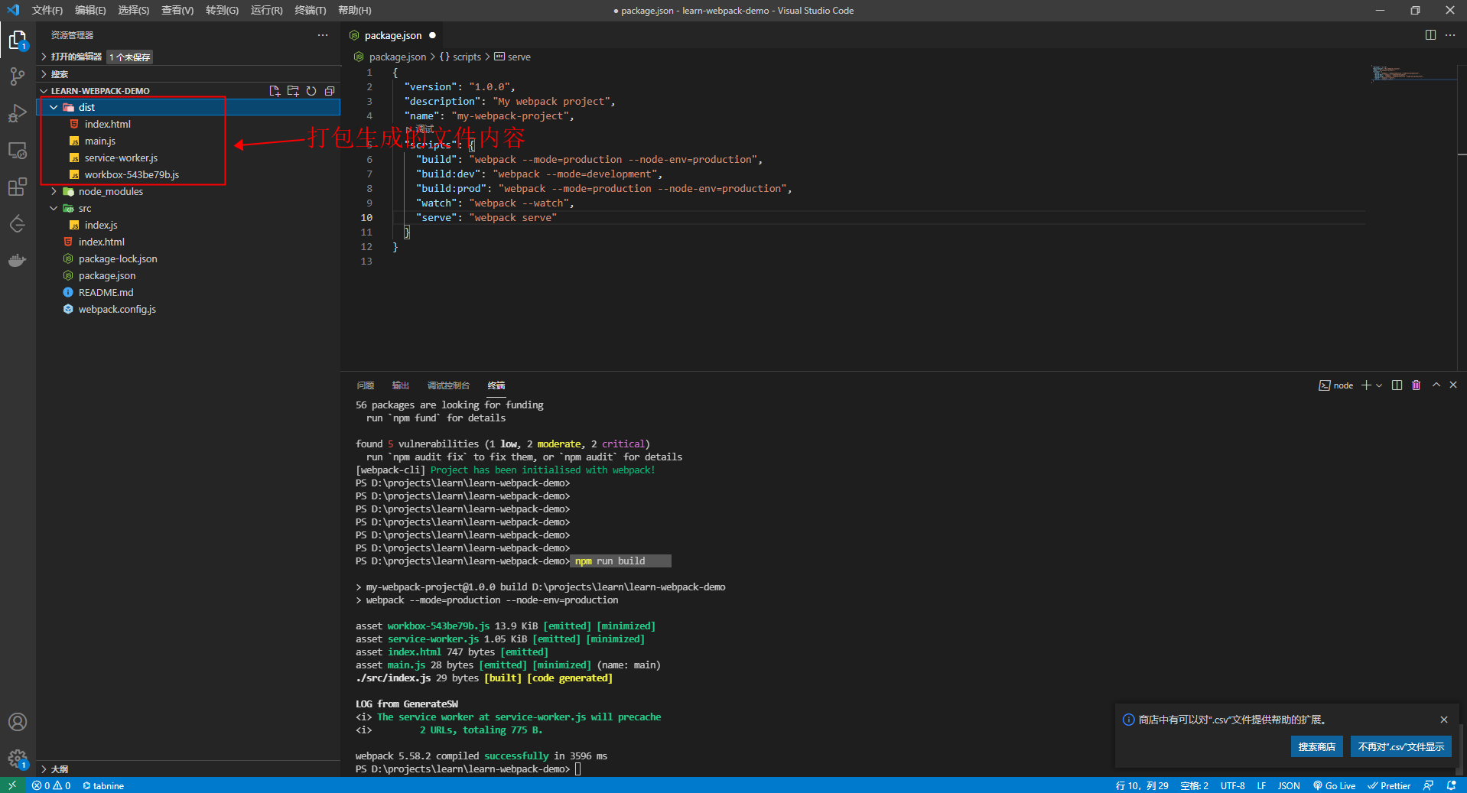Open the Run and Debug view

pos(18,113)
